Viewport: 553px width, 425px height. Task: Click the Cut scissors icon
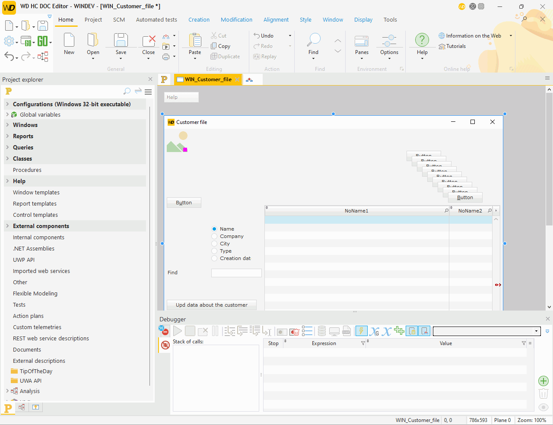[x=214, y=35]
